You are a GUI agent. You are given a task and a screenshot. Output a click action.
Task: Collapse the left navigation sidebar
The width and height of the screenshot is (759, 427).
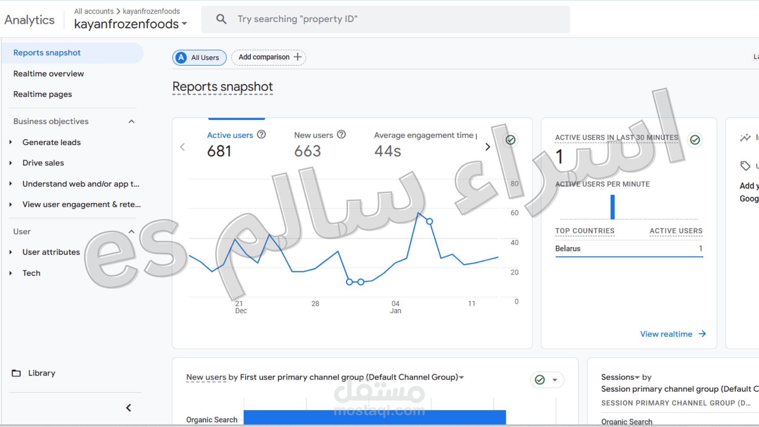pyautogui.click(x=128, y=408)
